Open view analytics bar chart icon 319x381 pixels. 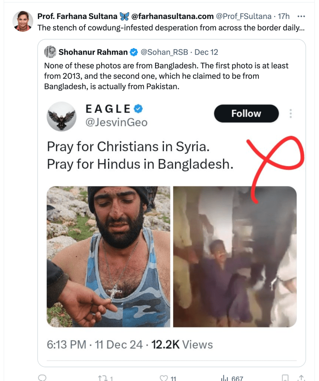(225, 378)
